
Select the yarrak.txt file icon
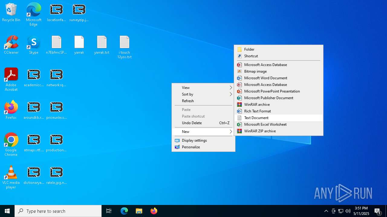click(x=102, y=45)
